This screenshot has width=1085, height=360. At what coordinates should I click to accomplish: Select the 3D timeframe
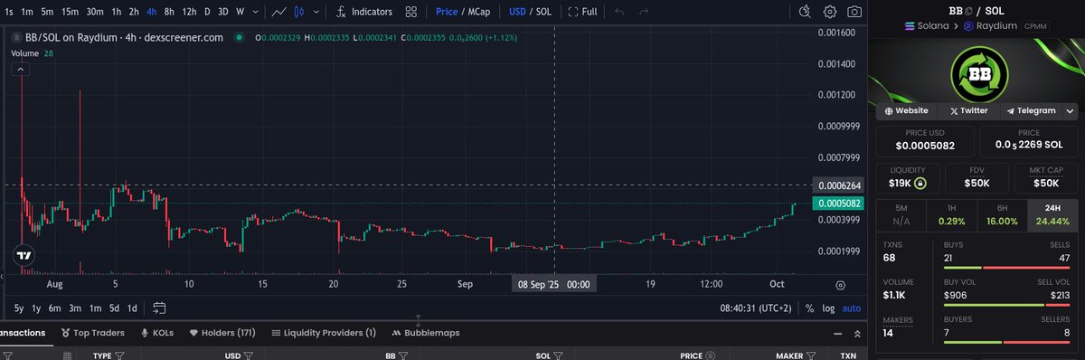223,12
